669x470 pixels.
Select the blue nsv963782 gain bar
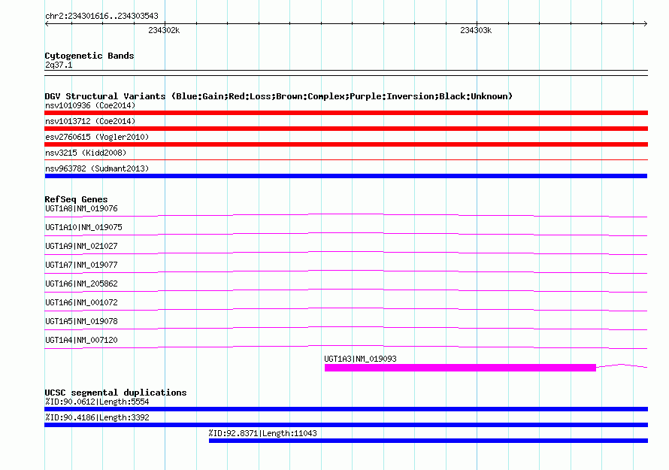point(346,176)
